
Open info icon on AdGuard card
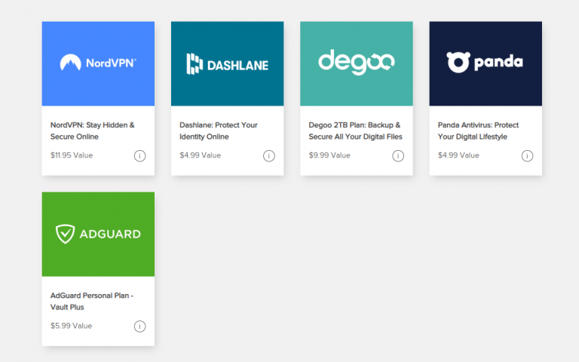[x=139, y=326]
